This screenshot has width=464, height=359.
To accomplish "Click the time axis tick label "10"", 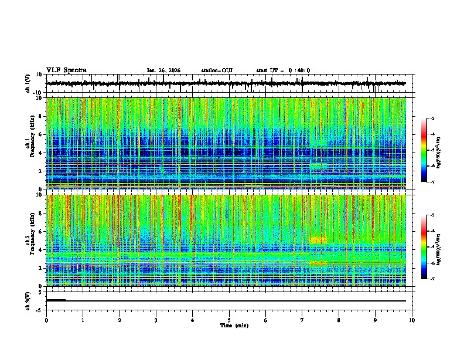I will tap(412, 320).
